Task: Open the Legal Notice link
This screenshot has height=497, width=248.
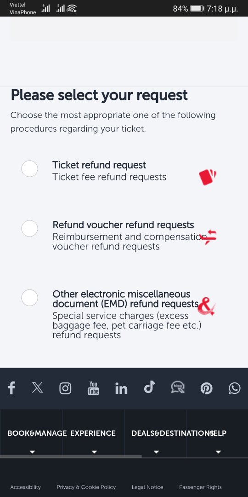Action: [x=147, y=487]
